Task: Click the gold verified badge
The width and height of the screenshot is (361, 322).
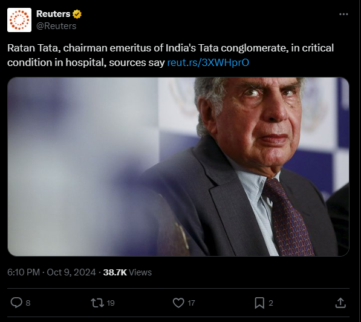Action: tap(77, 15)
